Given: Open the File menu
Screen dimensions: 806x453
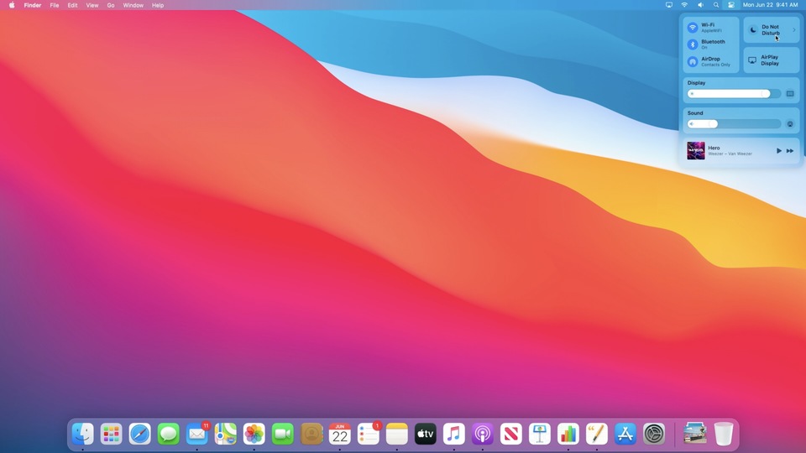Looking at the screenshot, I should coord(55,5).
